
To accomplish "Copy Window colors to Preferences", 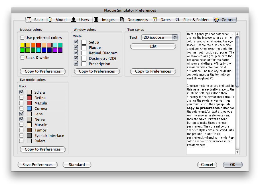I will [97, 71].
